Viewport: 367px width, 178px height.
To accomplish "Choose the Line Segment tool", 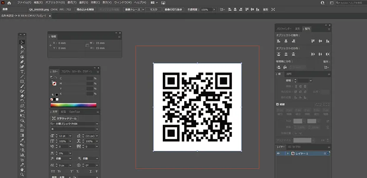I will tap(22, 77).
